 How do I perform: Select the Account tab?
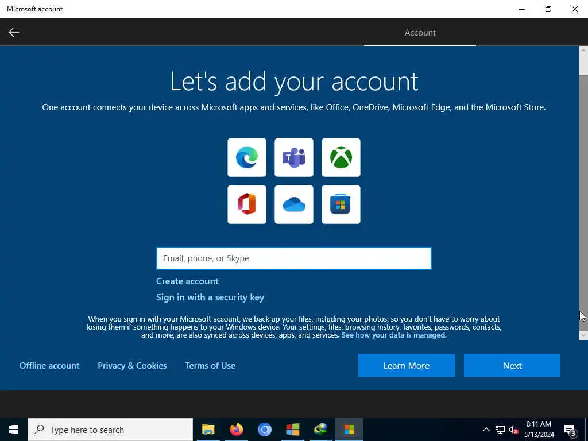click(x=420, y=33)
